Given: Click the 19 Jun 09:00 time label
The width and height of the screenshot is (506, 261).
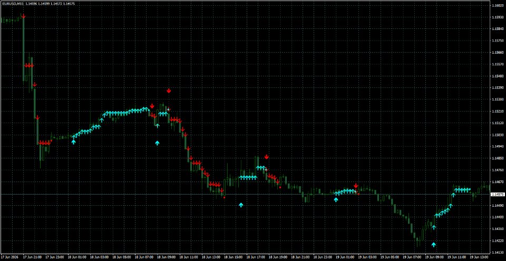Looking at the screenshot, I should (435, 257).
